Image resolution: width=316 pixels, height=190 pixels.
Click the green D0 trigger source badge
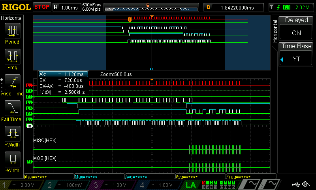click(x=287, y=8)
